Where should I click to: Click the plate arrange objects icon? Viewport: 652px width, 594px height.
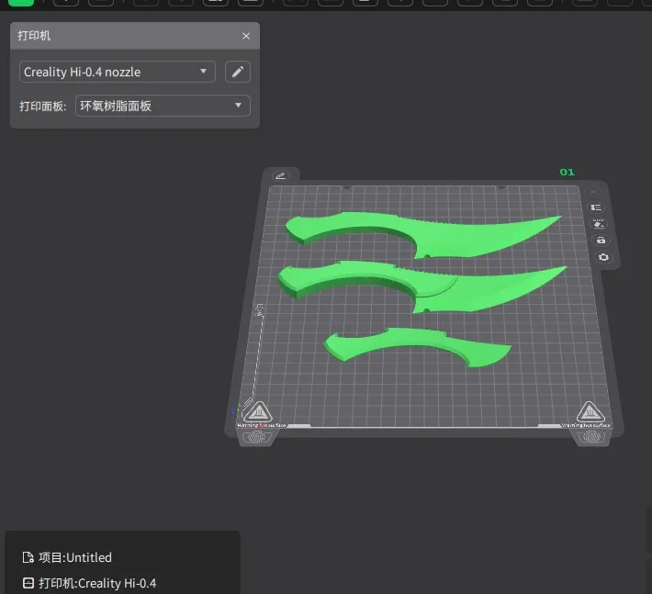point(597,207)
